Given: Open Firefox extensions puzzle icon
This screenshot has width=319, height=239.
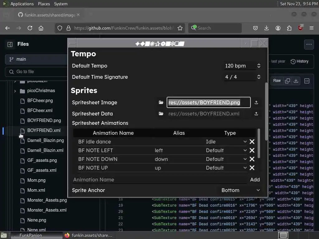Looking at the screenshot, I should pos(289,28).
